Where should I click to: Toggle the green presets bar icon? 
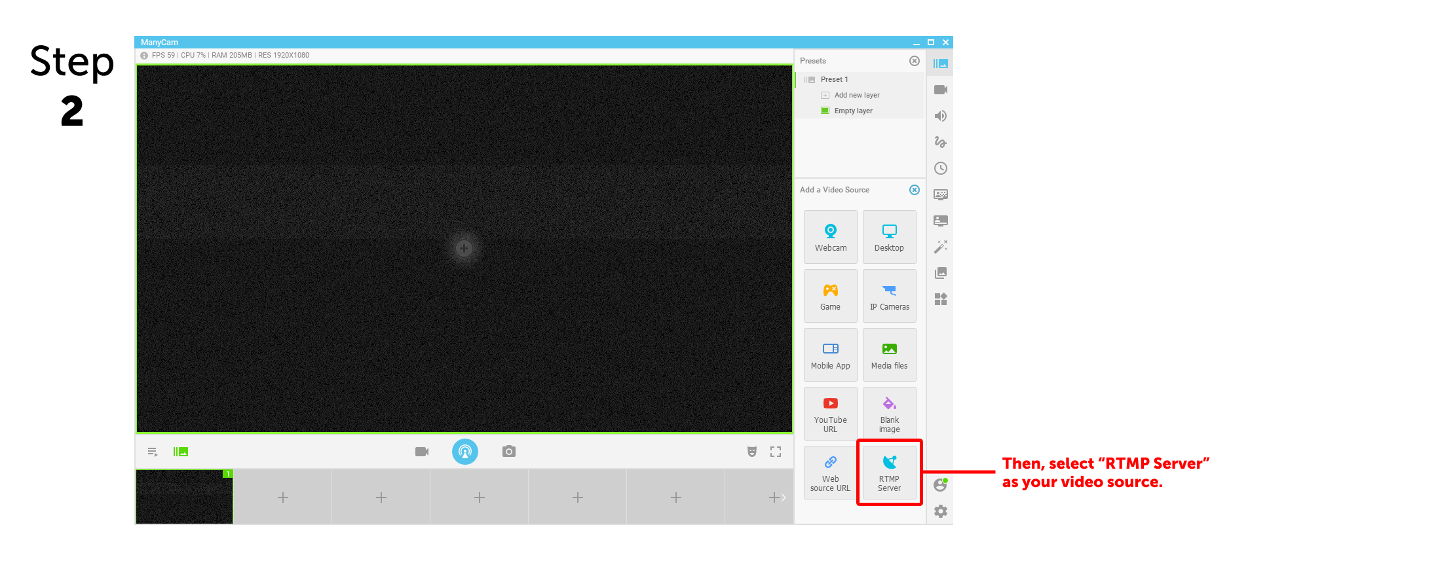click(x=181, y=452)
